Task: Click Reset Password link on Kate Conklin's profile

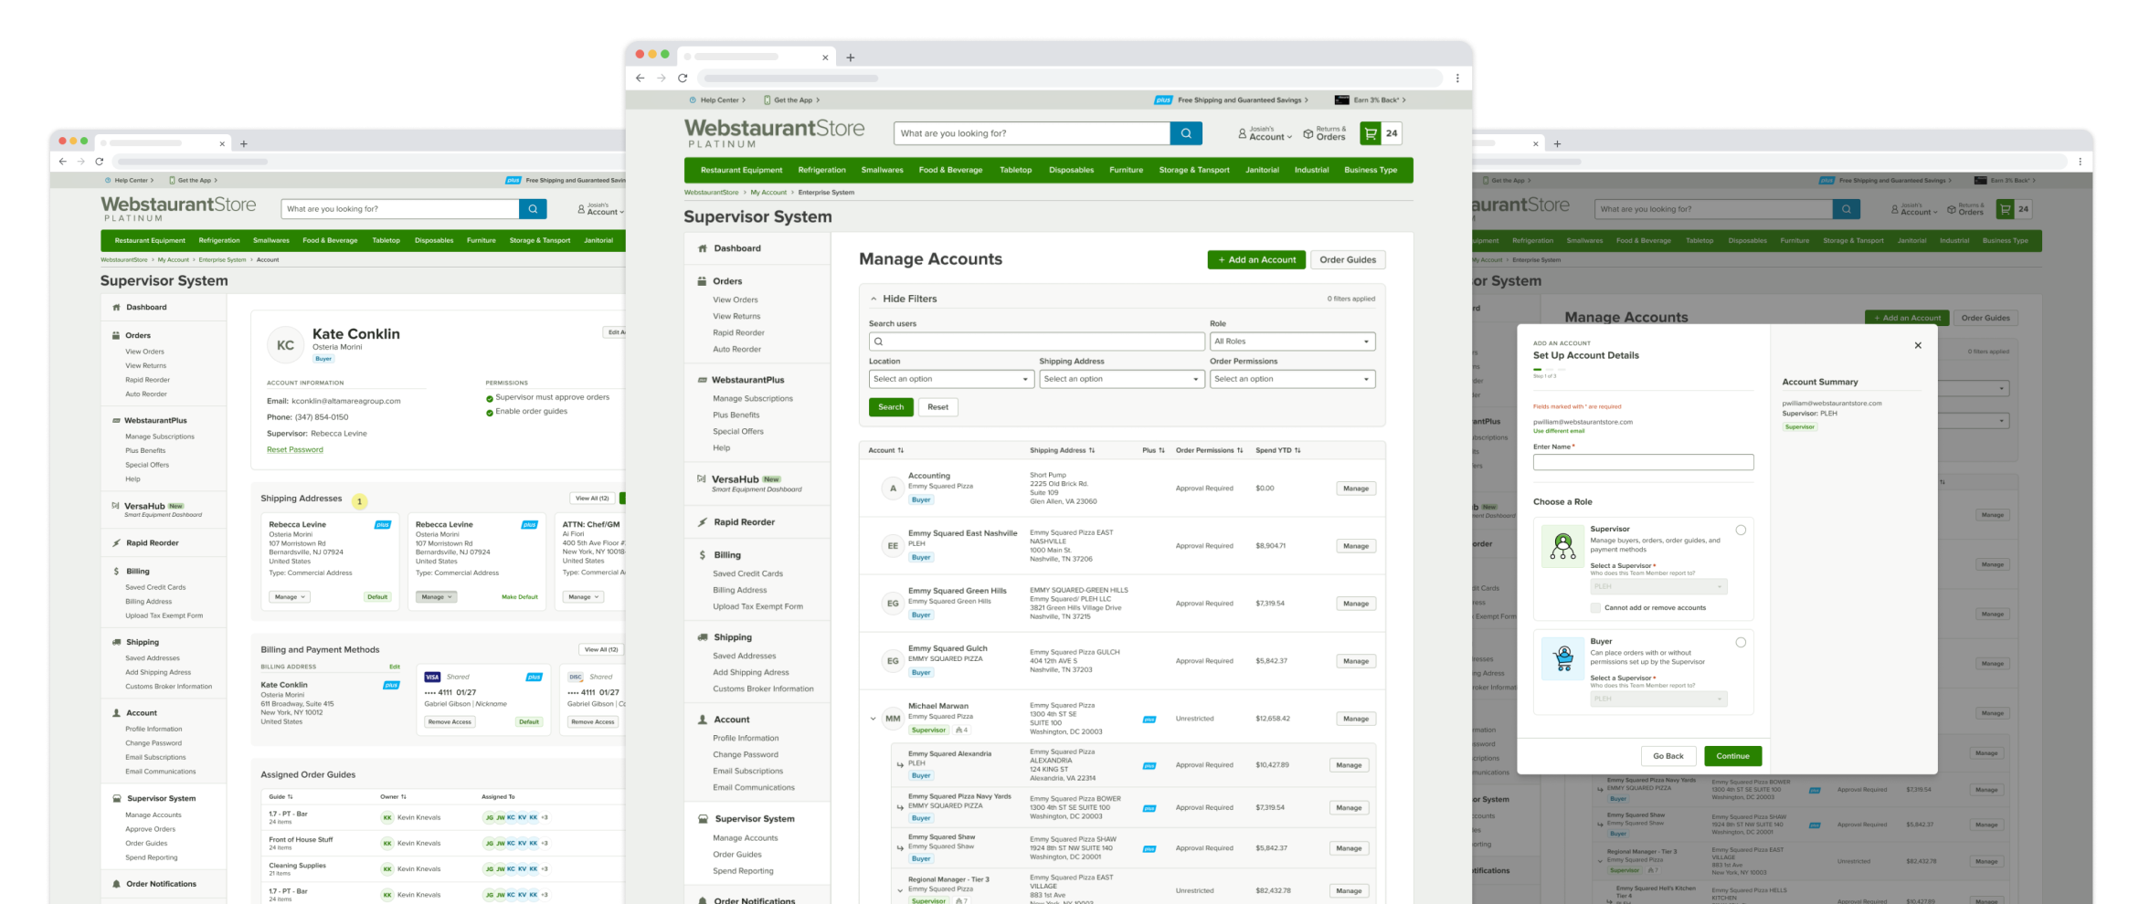Action: coord(294,449)
